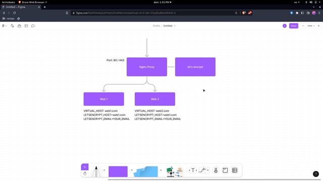
Task: Open the revisar bookmarks folder
Action: 9,19
